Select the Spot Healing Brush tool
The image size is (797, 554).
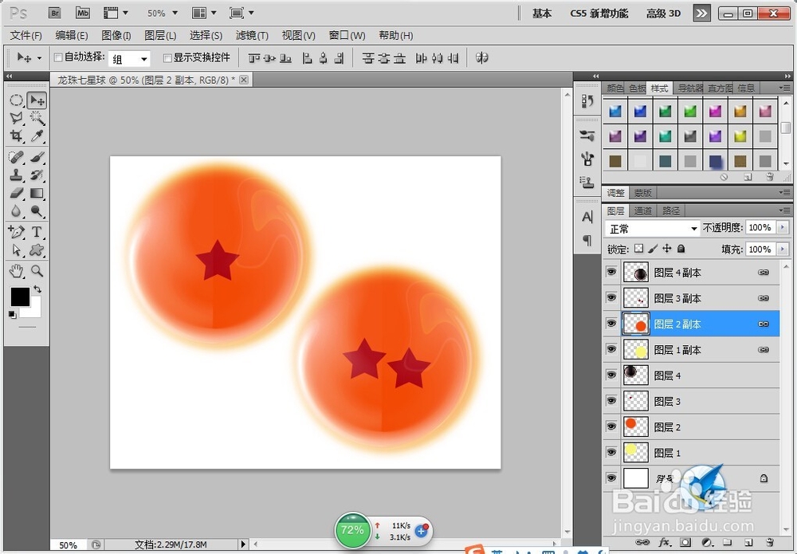pyautogui.click(x=16, y=156)
